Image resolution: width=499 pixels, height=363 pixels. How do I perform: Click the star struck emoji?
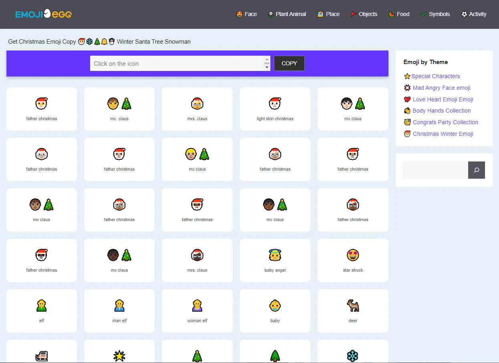pos(352,254)
